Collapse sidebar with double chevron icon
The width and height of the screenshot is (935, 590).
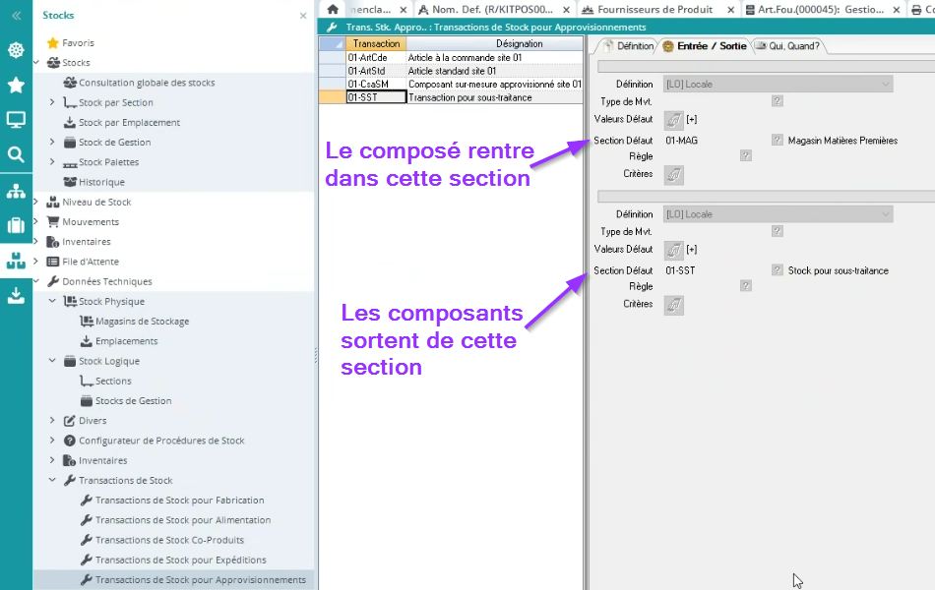(x=16, y=16)
